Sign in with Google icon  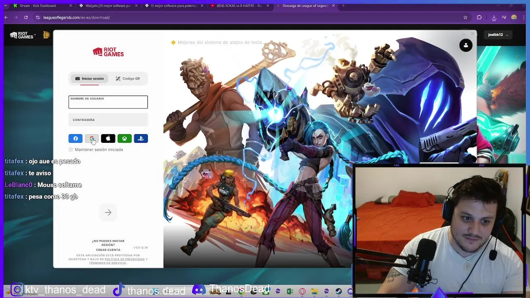(x=92, y=139)
